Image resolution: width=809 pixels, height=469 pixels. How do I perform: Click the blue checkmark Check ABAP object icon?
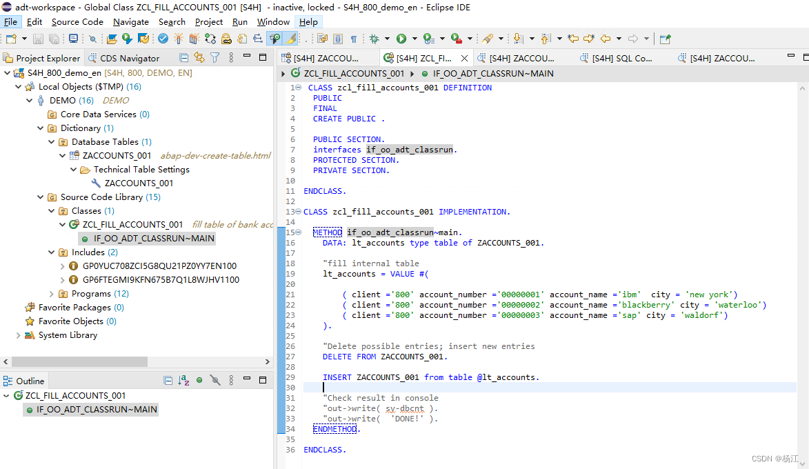tap(163, 39)
